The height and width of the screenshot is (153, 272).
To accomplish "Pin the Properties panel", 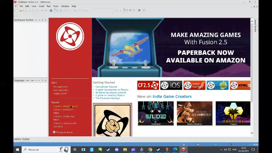I will 42,81.
